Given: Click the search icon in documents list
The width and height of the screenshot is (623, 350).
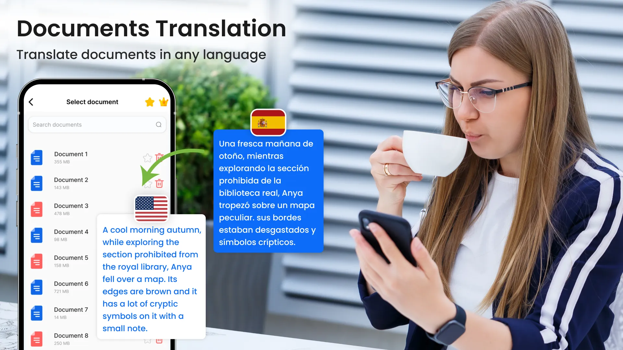Looking at the screenshot, I should [159, 125].
